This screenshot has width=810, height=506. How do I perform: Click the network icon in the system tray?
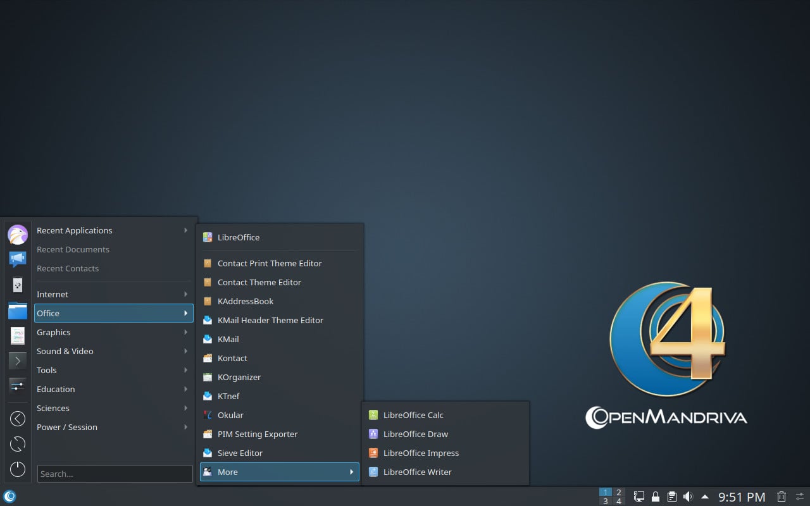click(639, 496)
